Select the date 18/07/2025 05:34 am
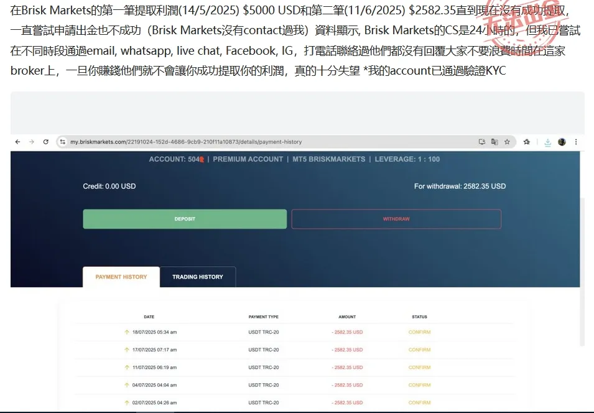Image resolution: width=594 pixels, height=413 pixels. (154, 332)
